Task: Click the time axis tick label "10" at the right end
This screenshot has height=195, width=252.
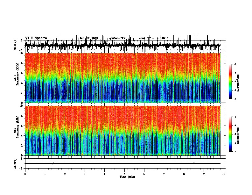Action: click(x=224, y=174)
